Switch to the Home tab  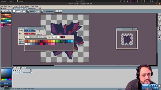point(7,8)
